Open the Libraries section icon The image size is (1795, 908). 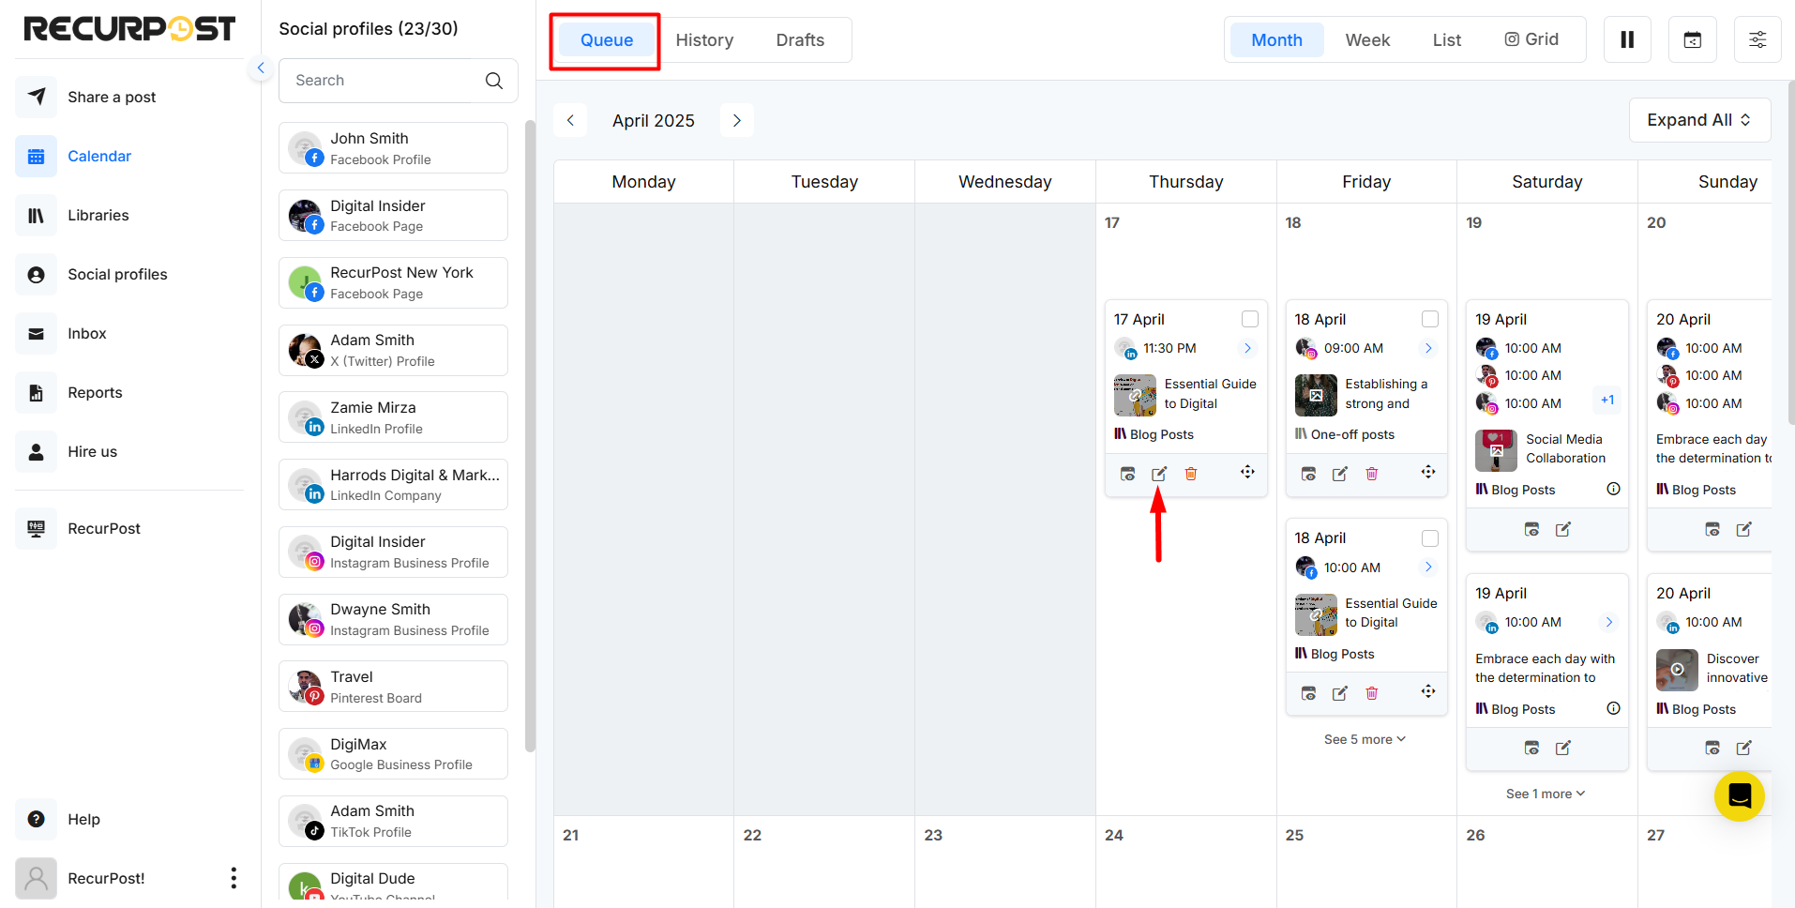36,216
